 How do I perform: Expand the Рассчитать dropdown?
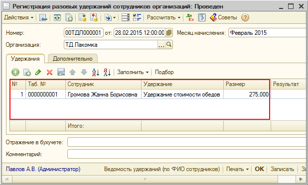(x=163, y=17)
